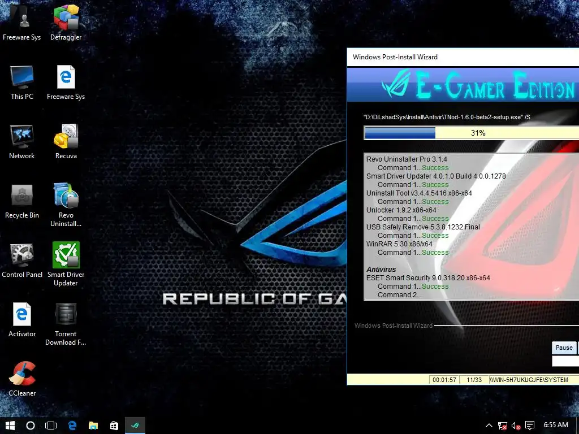This screenshot has width=579, height=434.
Task: Click the WIN-5H7UKIJGJFE\SYSTEM status text
Action: (529, 380)
